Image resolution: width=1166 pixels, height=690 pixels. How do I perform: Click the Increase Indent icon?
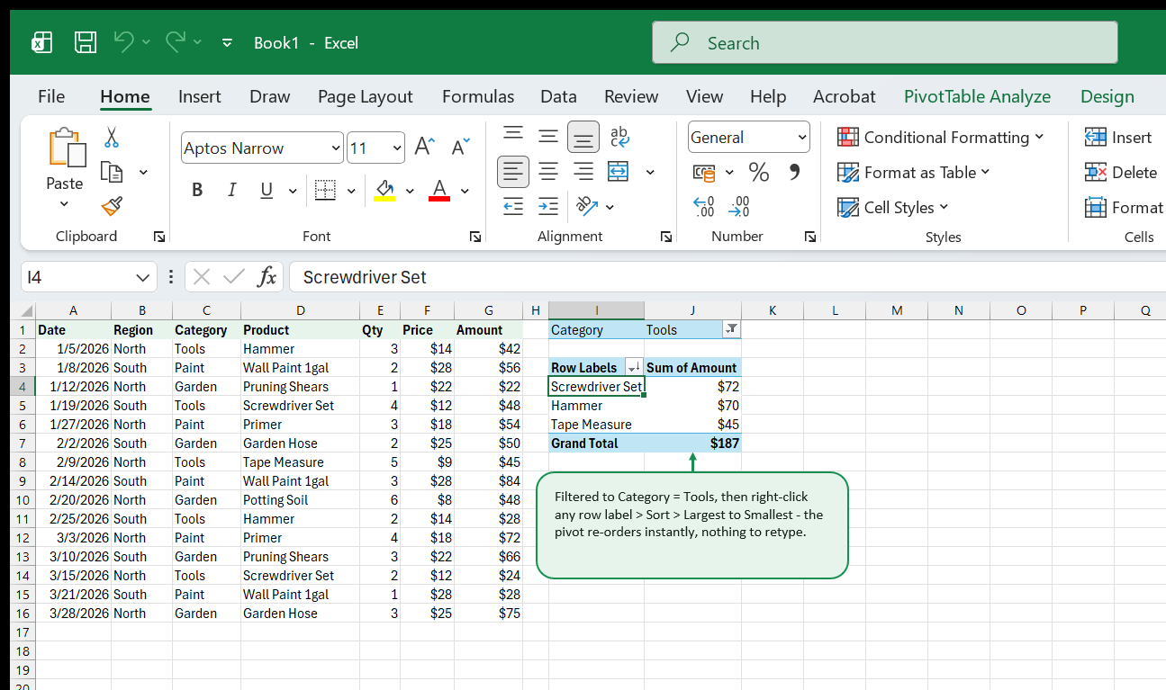pos(548,206)
